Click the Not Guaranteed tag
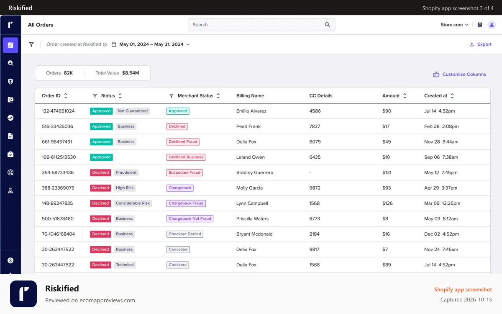The image size is (502, 314). (133, 111)
